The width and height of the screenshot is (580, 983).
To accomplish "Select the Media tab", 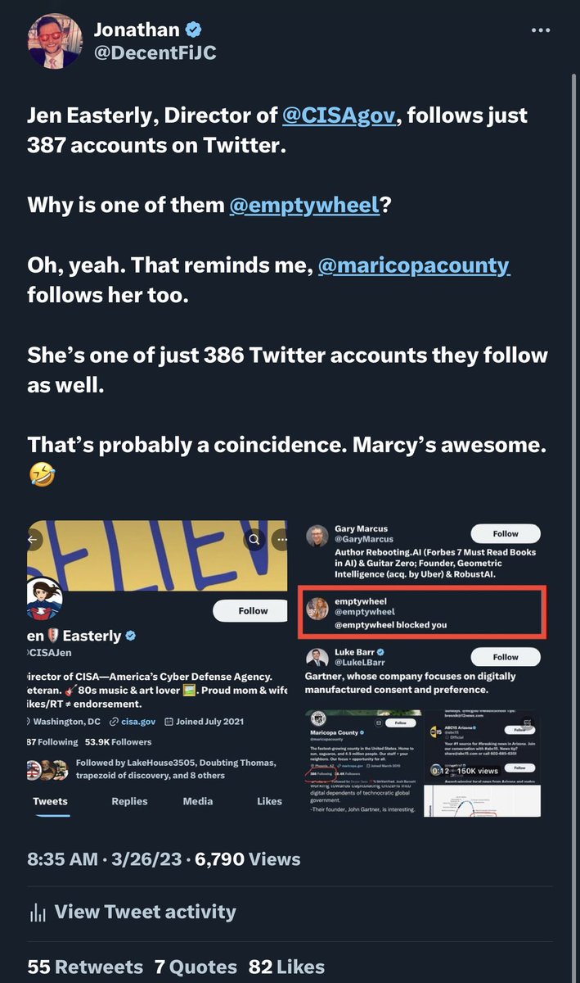I will point(198,801).
